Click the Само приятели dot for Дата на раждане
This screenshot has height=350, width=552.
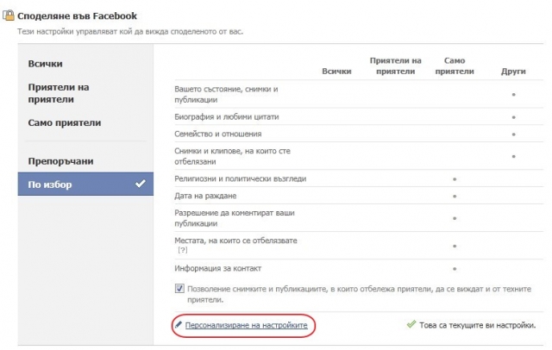[455, 197]
